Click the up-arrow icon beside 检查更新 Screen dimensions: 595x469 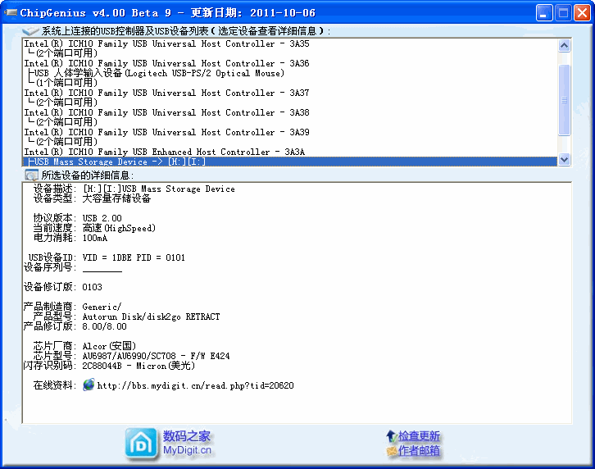[x=391, y=436]
